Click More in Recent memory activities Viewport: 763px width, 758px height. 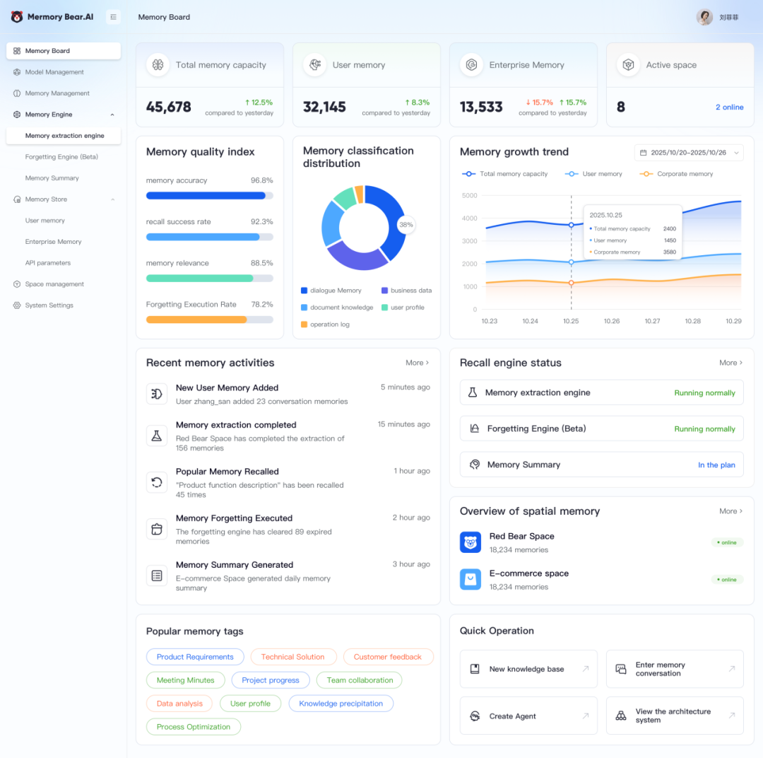(x=417, y=363)
